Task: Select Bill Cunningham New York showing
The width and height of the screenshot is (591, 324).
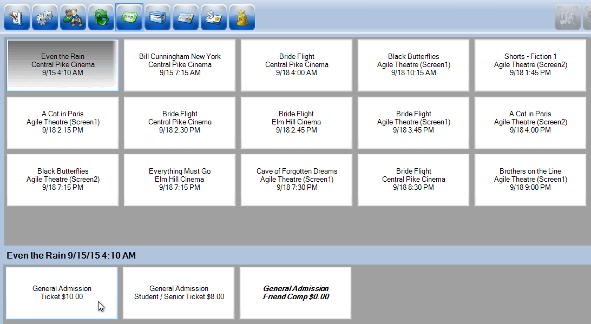Action: pyautogui.click(x=180, y=65)
